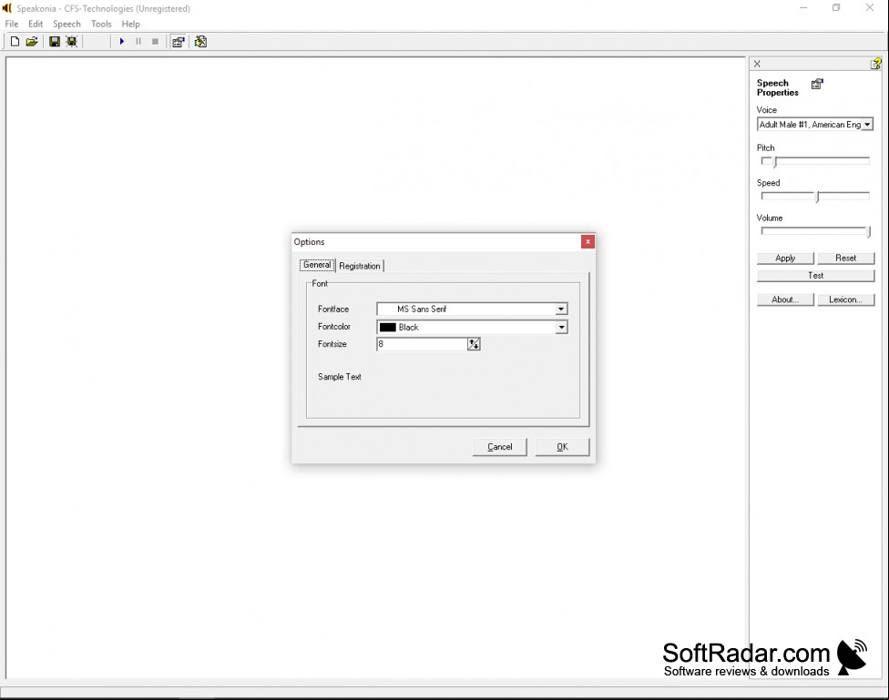Click the Fontface label
This screenshot has width=889, height=700.
point(333,309)
